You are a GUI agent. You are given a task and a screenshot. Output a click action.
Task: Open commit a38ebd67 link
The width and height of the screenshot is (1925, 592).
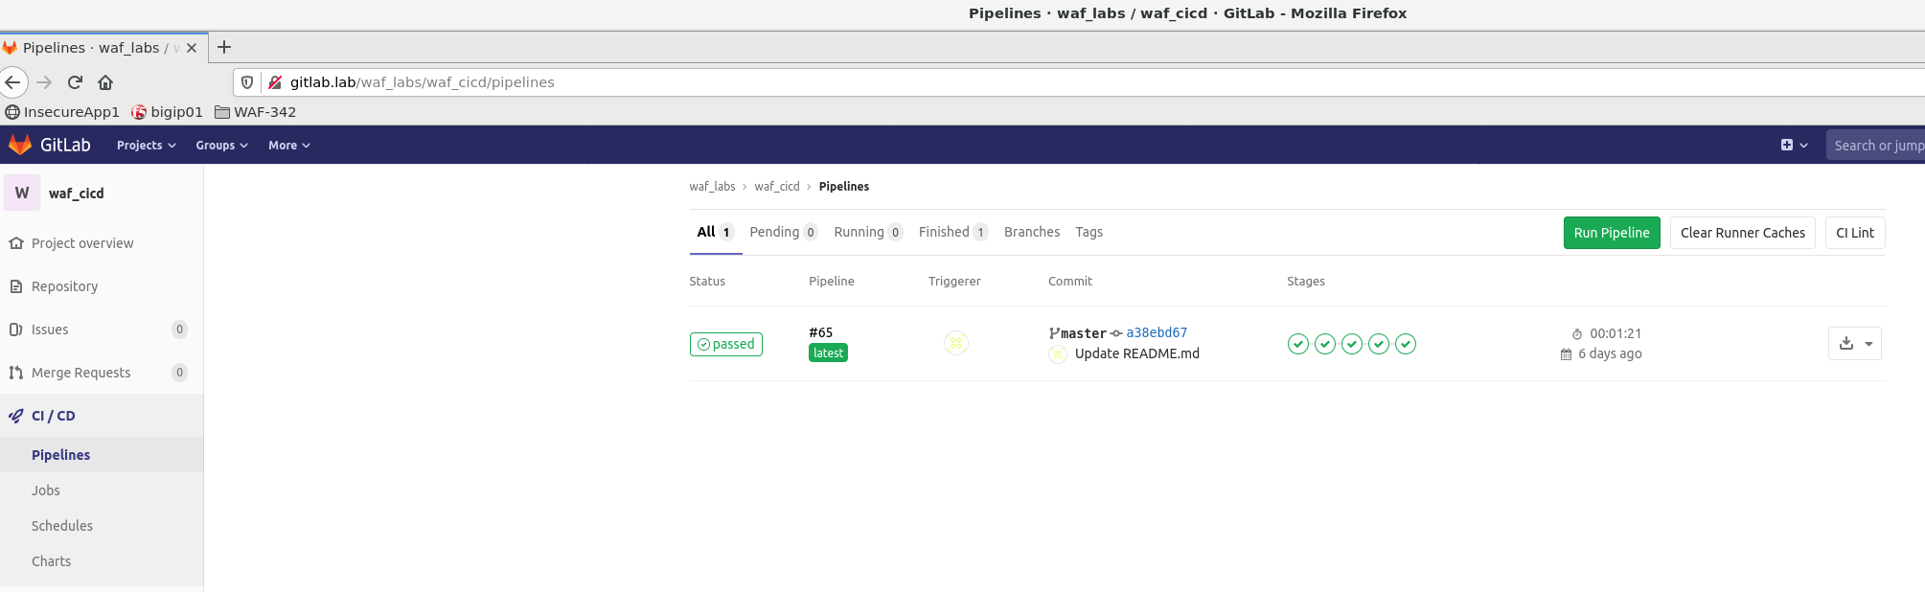(1157, 332)
